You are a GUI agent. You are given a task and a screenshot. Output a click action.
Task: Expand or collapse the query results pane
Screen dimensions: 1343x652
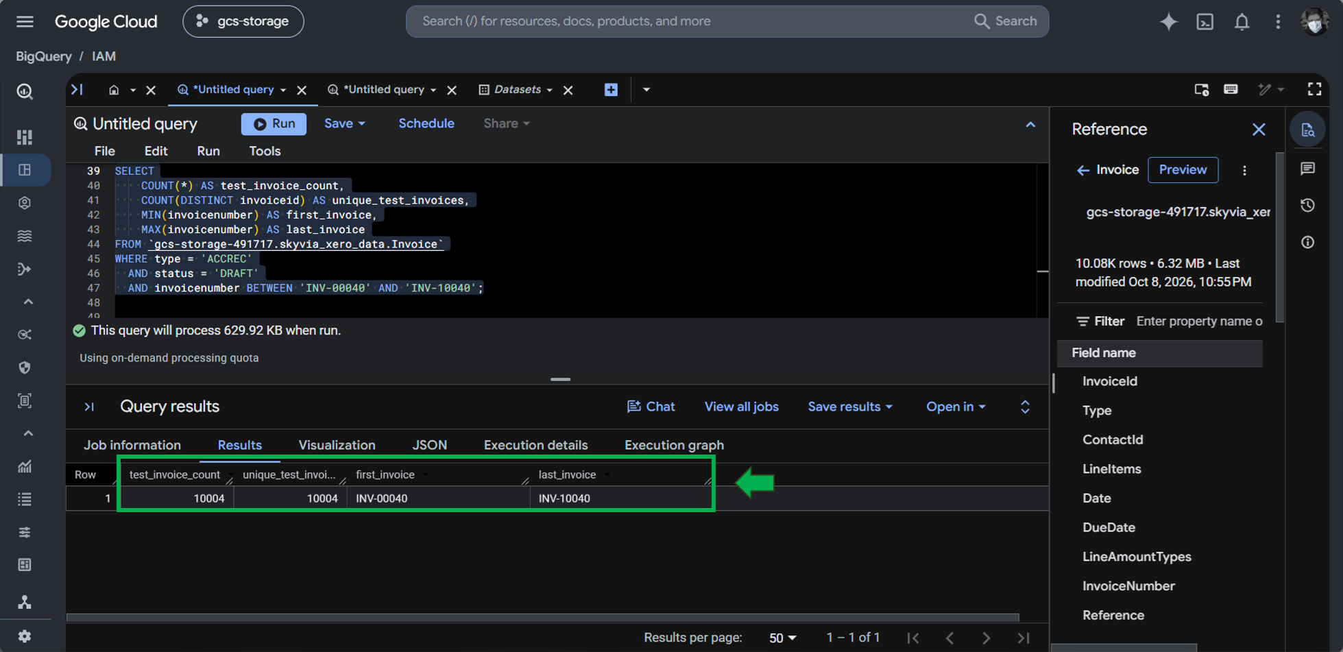(x=1025, y=407)
